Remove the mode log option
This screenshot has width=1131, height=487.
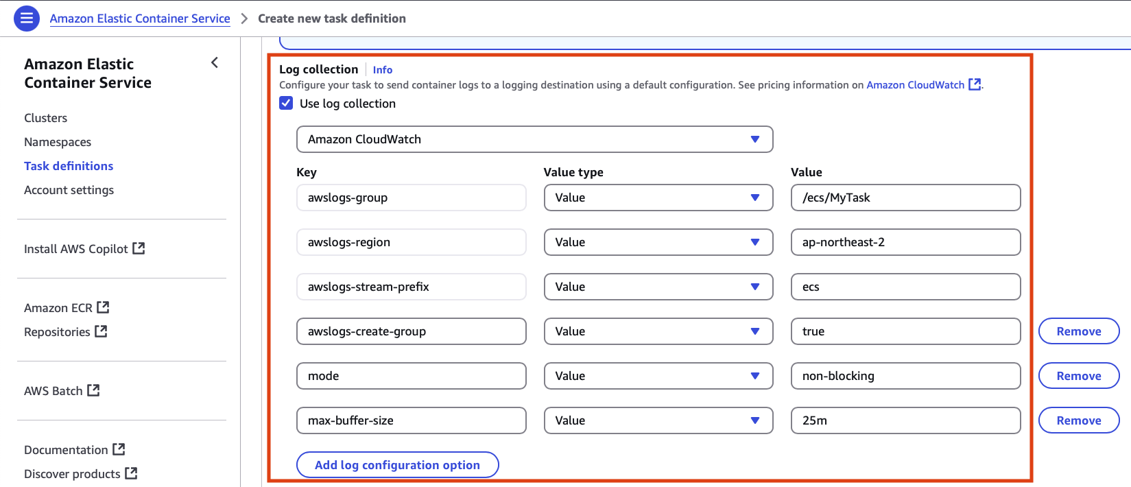point(1079,376)
